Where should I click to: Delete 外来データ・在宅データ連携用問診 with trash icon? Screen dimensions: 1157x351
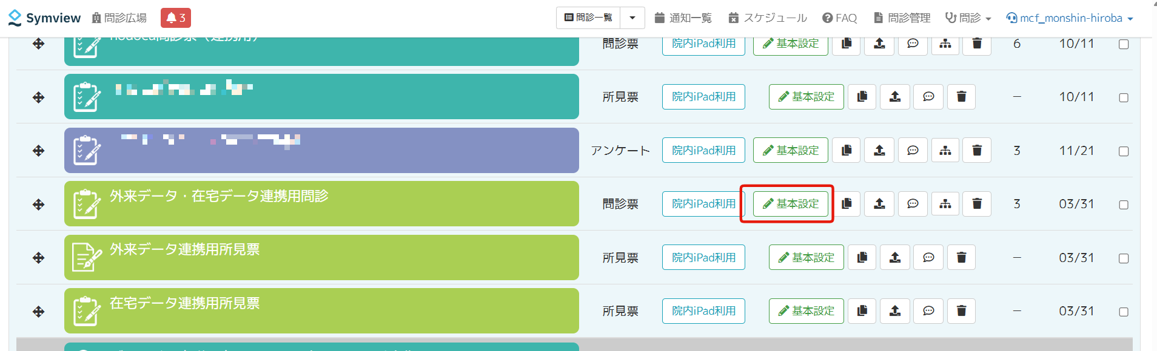point(977,204)
